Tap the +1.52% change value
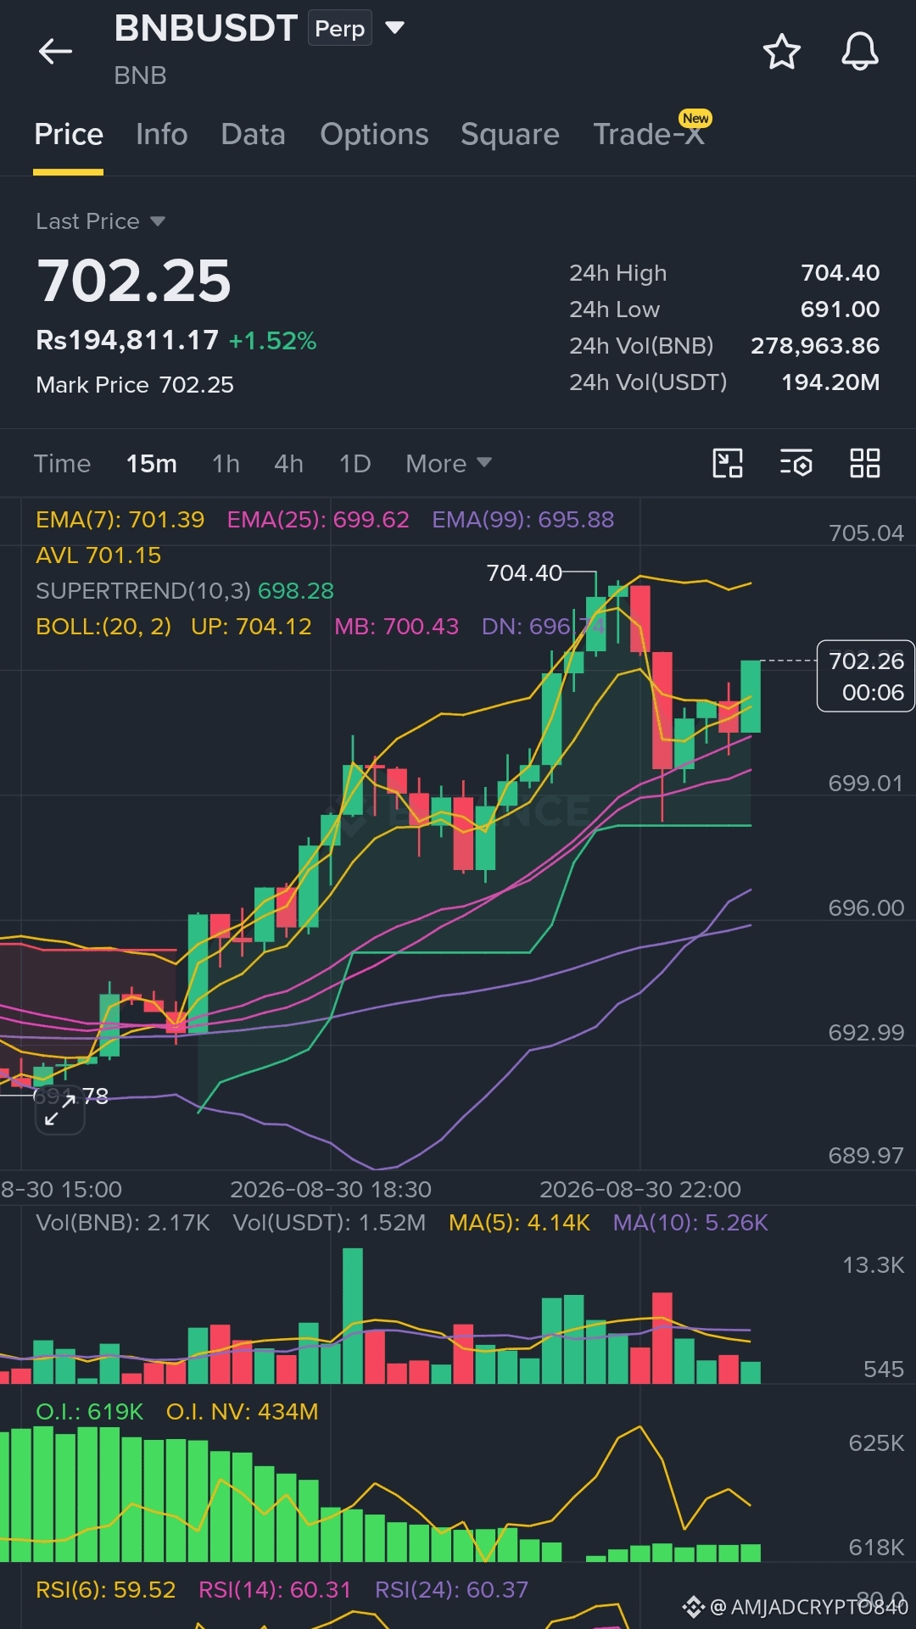The image size is (916, 1629). click(x=272, y=341)
